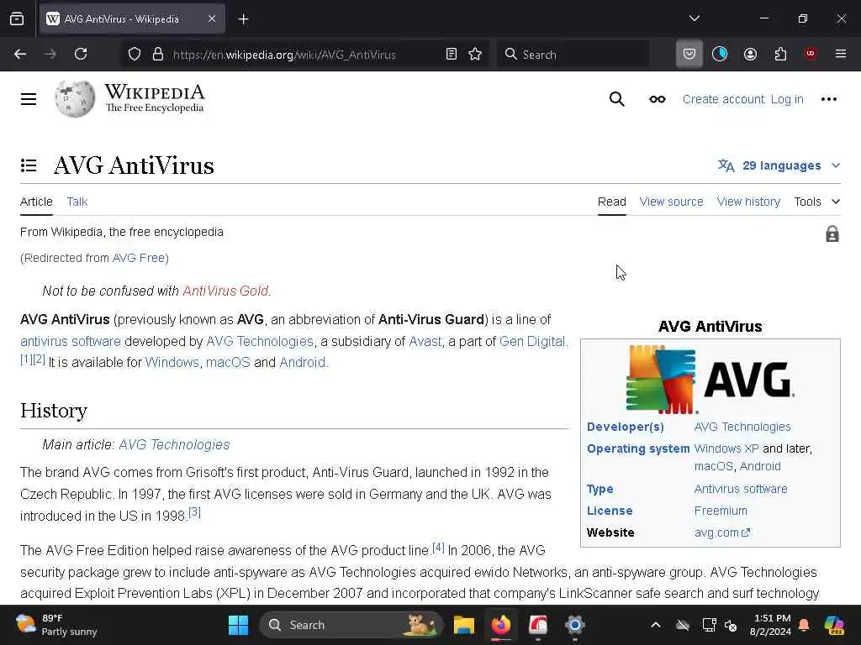Open the appearance glasses icon
The width and height of the screenshot is (861, 645).
658,99
